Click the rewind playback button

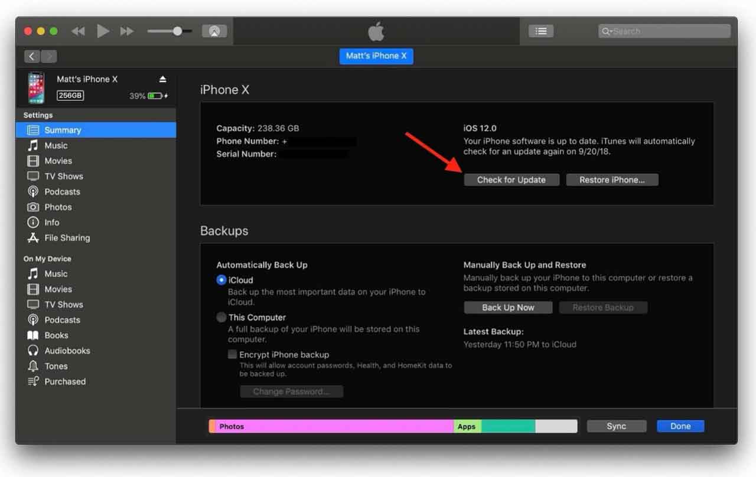click(x=78, y=31)
